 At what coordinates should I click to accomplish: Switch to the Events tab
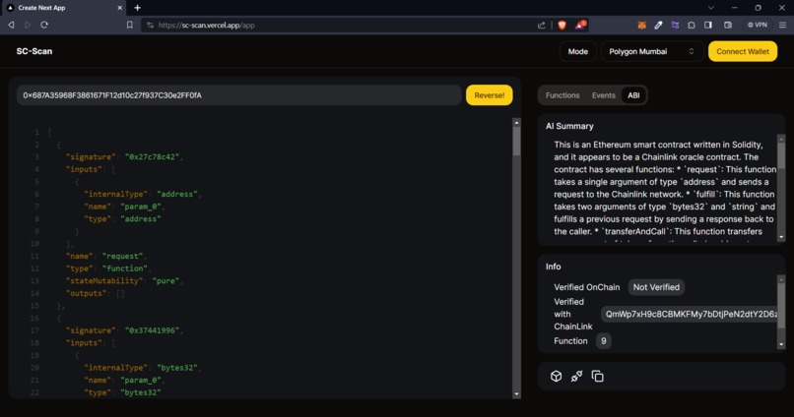tap(604, 95)
